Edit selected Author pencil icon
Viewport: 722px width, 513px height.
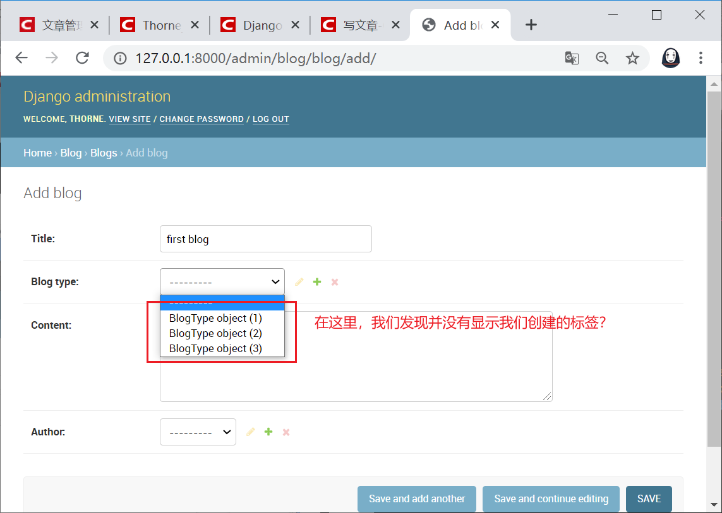[251, 432]
